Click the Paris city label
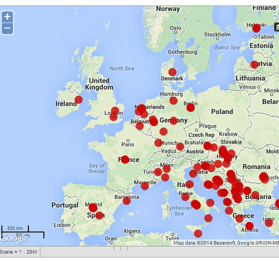Viewport: 279px width, 261px height. 128,144
